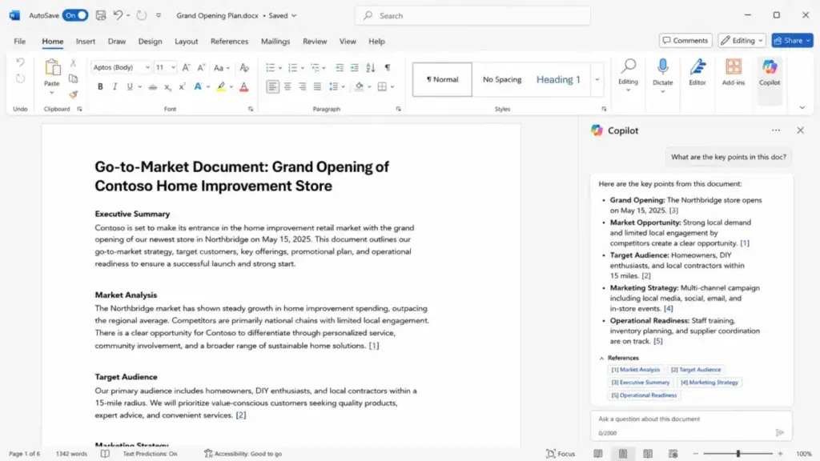Align text right
Image resolution: width=820 pixels, height=461 pixels.
pos(302,86)
